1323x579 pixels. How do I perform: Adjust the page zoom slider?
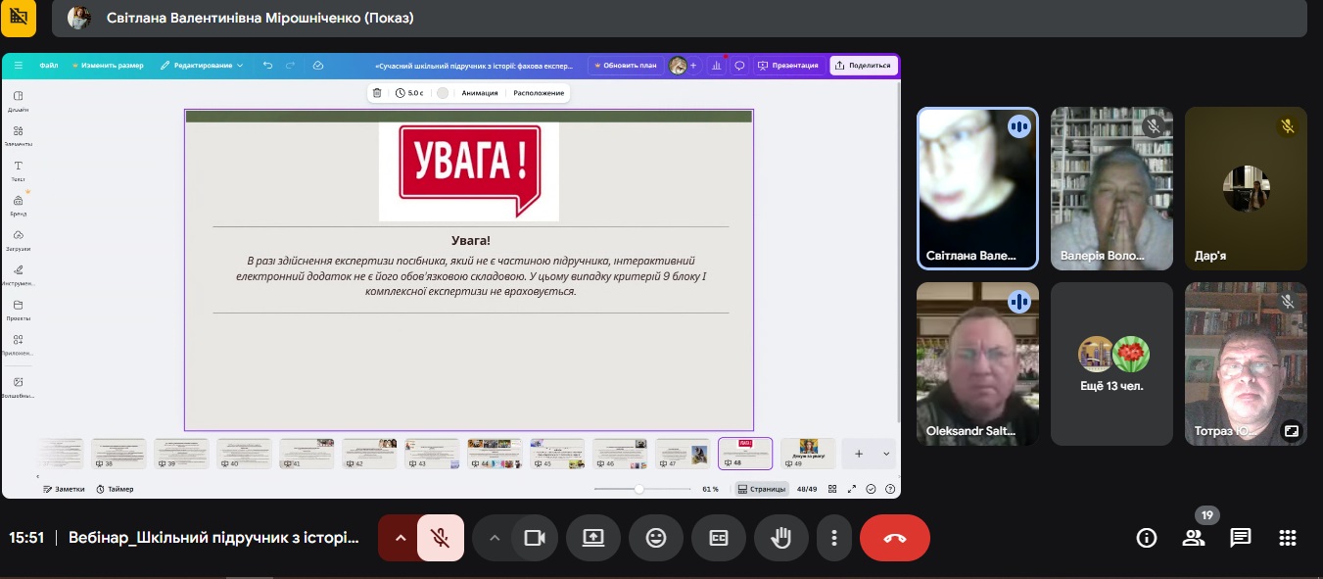pyautogui.click(x=638, y=489)
